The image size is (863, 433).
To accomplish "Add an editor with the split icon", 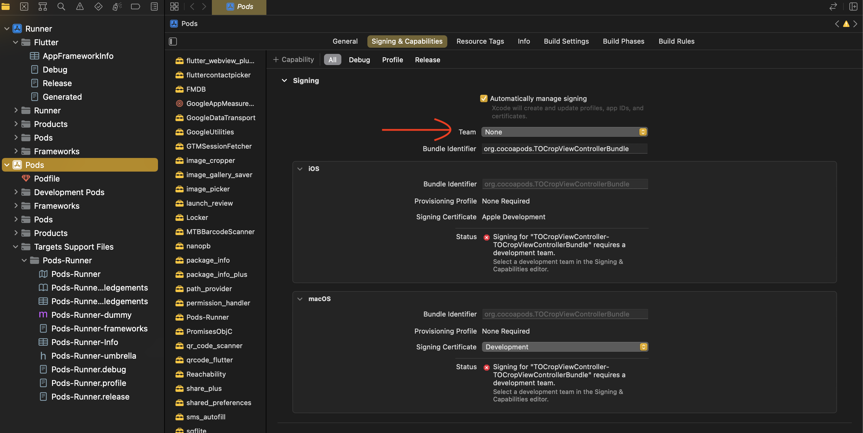I will [853, 7].
